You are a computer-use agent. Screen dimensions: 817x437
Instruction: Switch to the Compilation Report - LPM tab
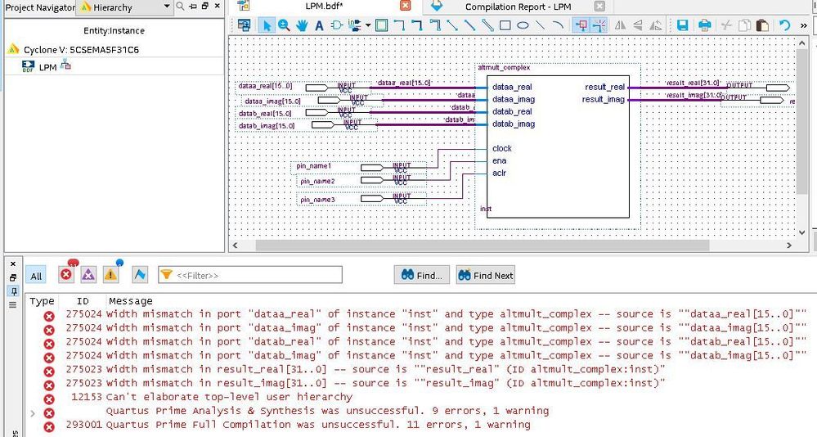click(x=518, y=7)
